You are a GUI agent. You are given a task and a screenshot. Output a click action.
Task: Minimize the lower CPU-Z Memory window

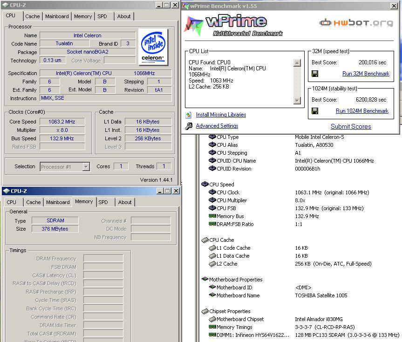click(160, 191)
